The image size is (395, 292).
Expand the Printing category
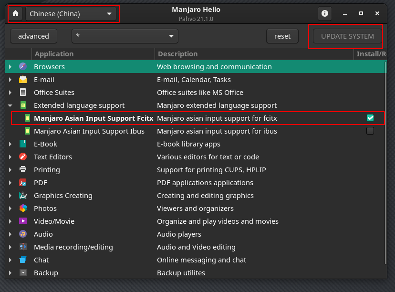pos(10,169)
